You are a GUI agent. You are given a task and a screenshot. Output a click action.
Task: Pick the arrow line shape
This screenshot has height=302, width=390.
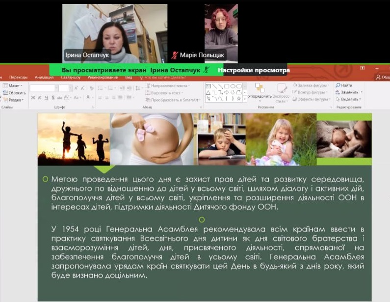(x=221, y=86)
